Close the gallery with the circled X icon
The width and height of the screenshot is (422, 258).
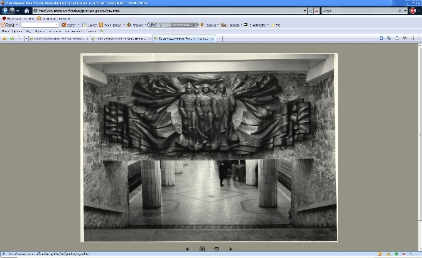click(202, 249)
